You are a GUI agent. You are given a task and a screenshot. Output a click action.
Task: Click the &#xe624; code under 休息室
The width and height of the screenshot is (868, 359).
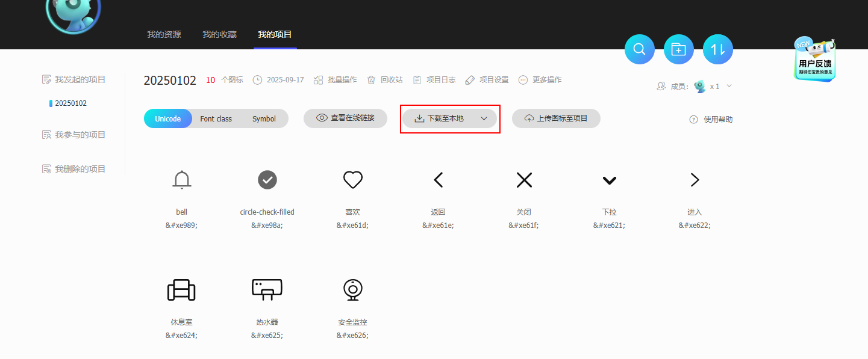(x=181, y=336)
